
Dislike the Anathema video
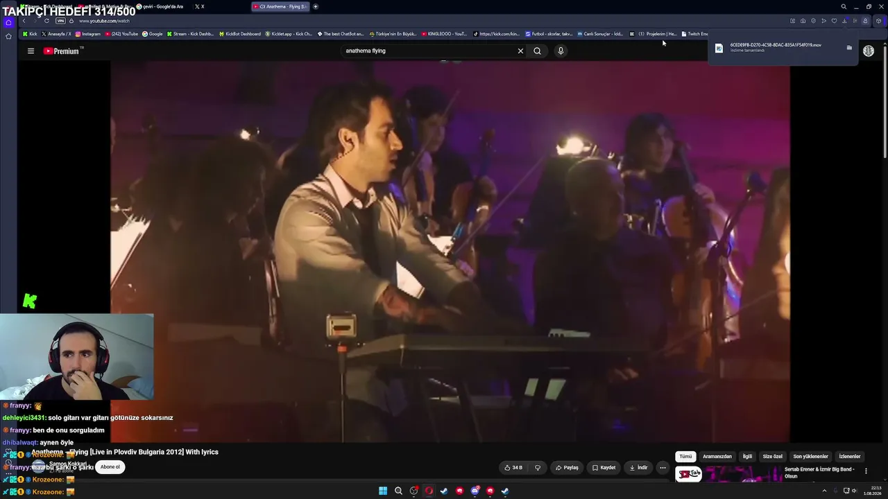click(538, 468)
